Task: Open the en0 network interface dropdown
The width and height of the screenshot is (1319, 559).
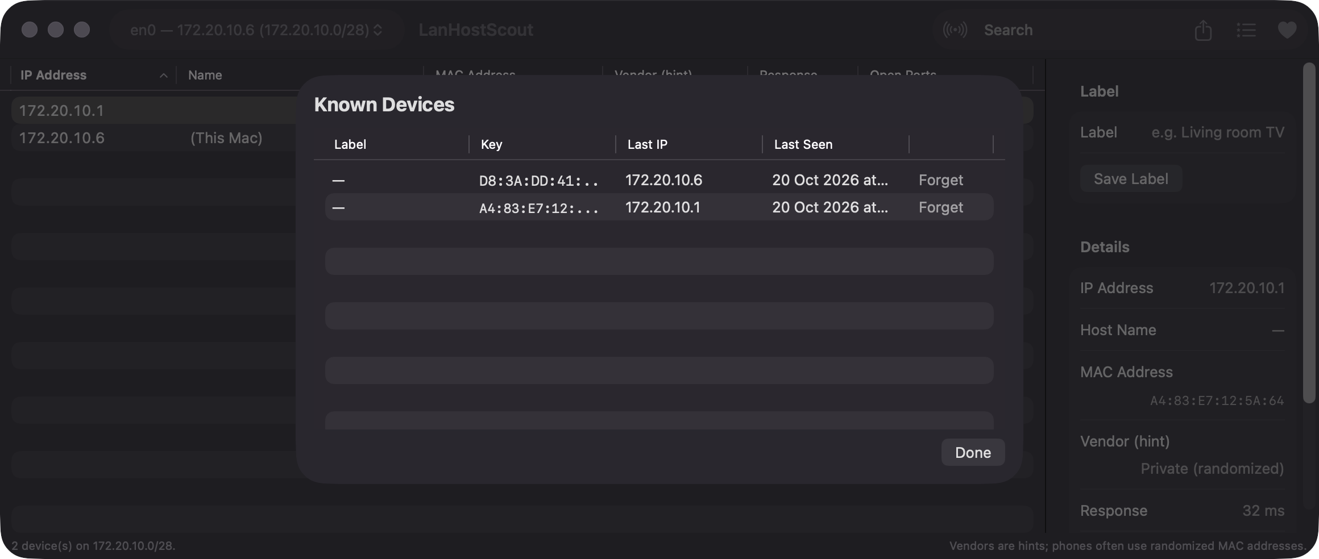Action: (256, 30)
